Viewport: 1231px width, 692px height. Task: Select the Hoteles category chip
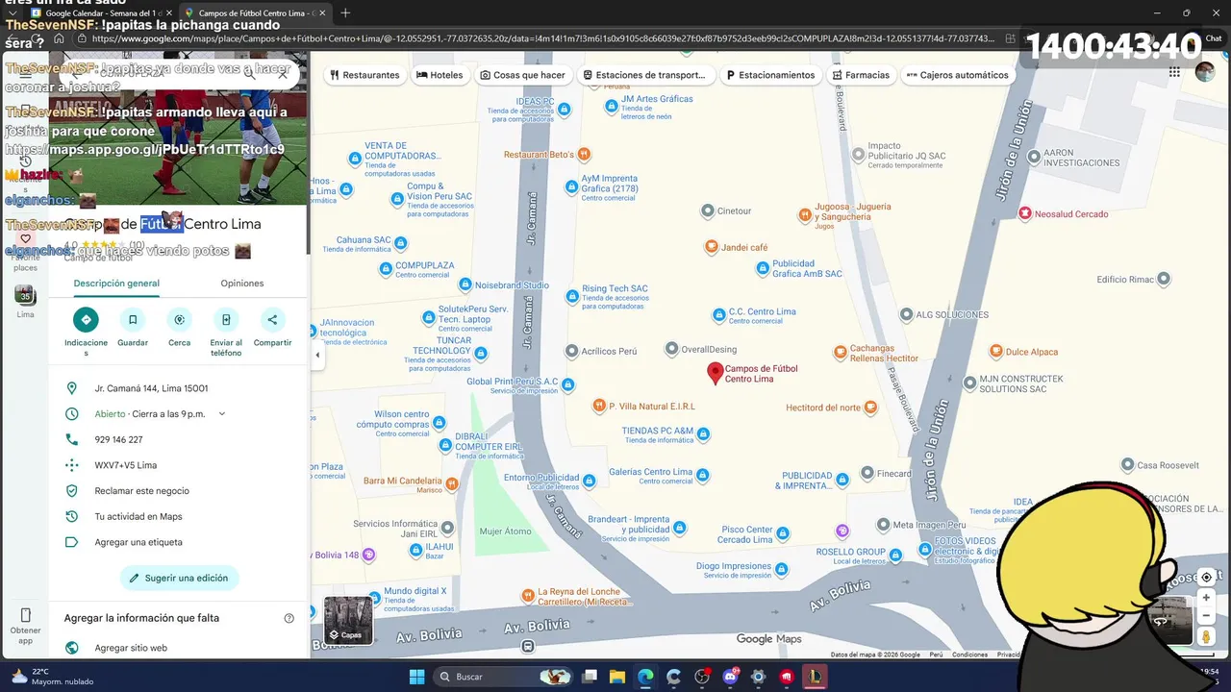tap(440, 75)
